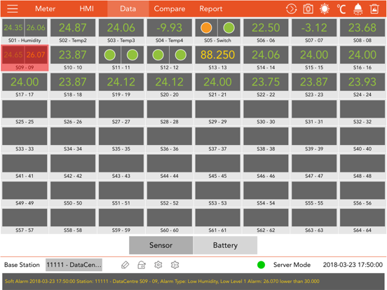The height and width of the screenshot is (290, 387).
Task: Click the delete image trash icon
Action: pyautogui.click(x=374, y=9)
